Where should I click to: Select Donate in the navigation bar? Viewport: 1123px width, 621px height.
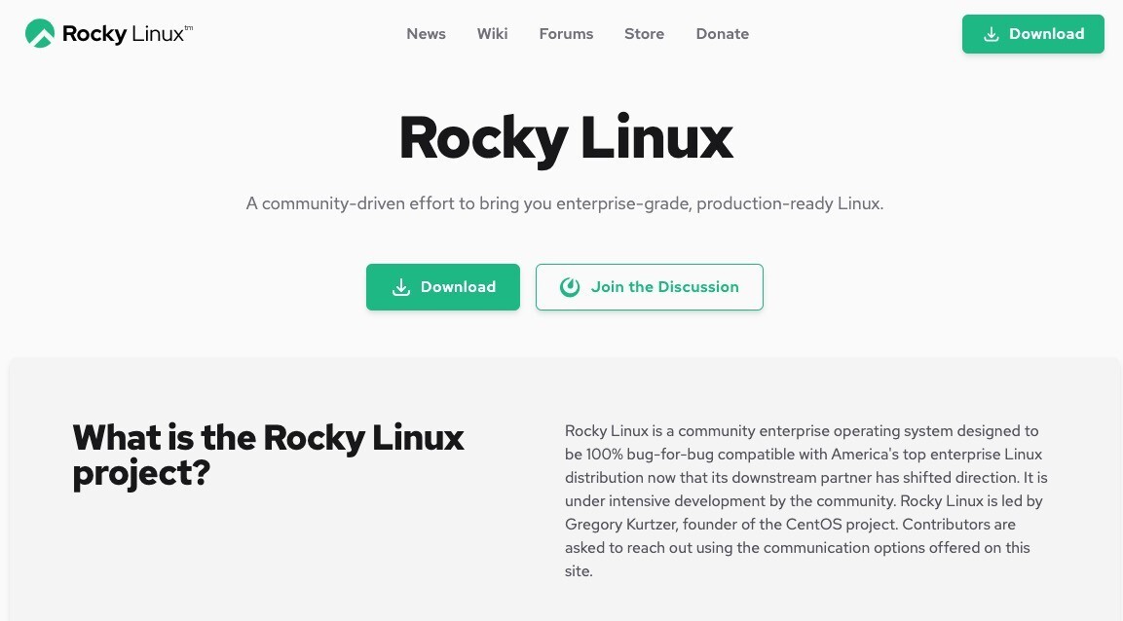pos(722,34)
